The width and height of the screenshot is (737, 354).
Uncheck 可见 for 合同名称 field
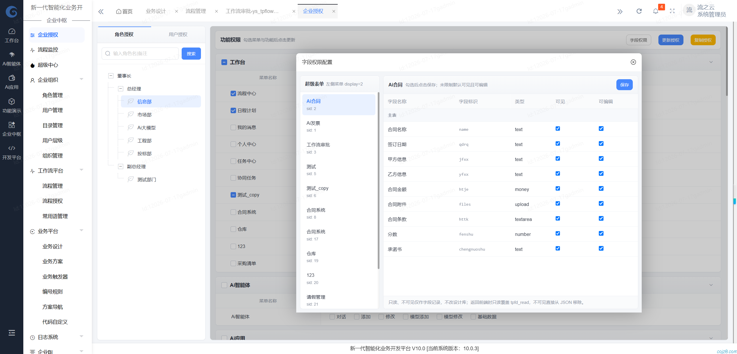pyautogui.click(x=558, y=129)
